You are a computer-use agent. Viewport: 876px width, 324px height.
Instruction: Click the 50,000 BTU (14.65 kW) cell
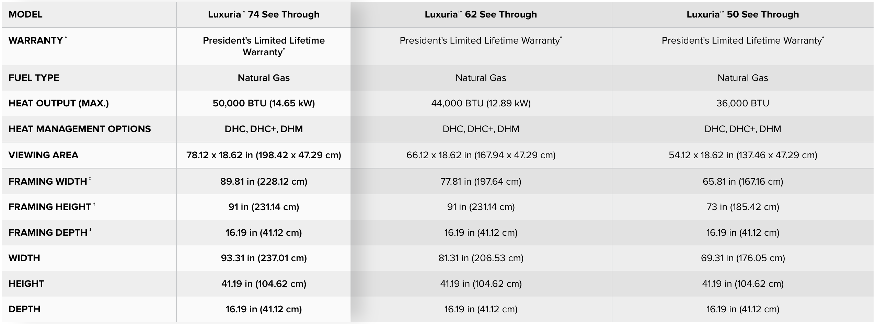pos(264,103)
